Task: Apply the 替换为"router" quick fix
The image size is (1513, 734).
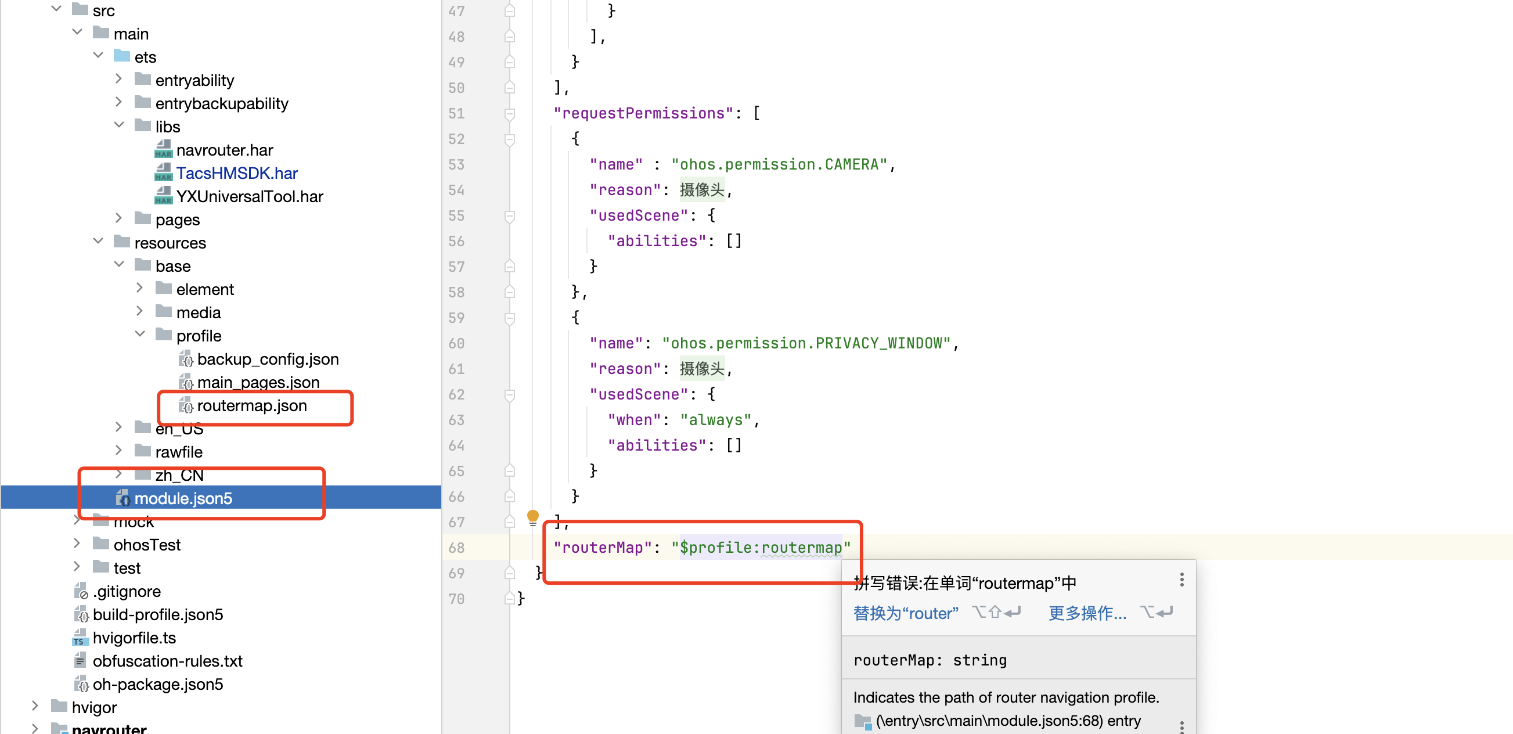Action: click(x=906, y=614)
